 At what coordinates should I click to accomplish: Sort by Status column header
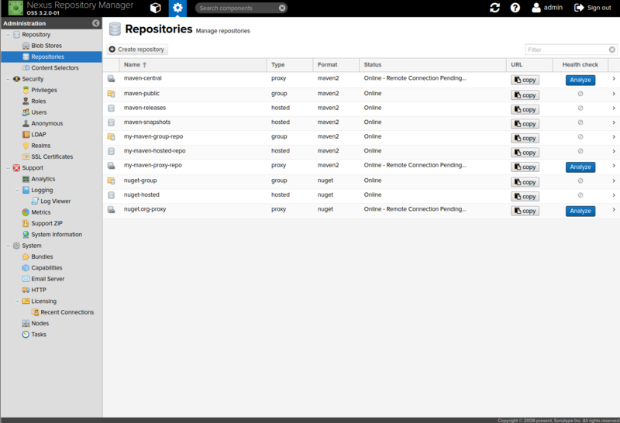[x=432, y=65]
